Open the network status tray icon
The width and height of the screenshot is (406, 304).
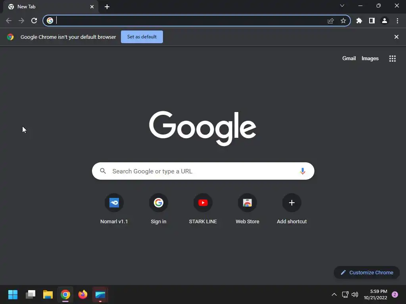click(x=345, y=294)
